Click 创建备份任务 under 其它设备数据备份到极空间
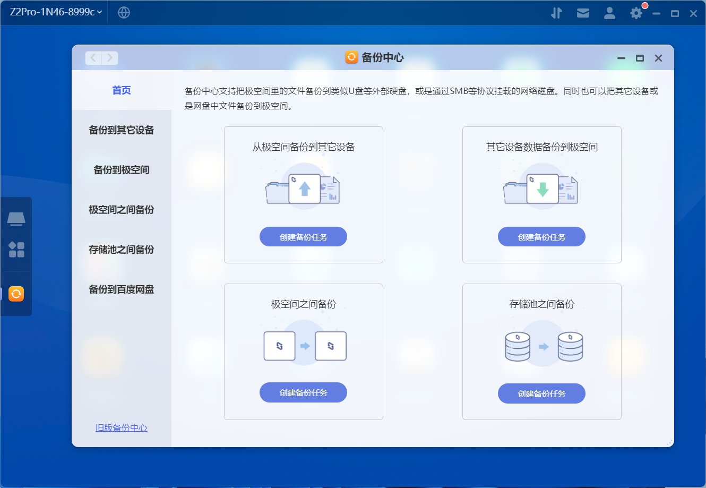Screen dimensions: 706x488 pos(541,236)
